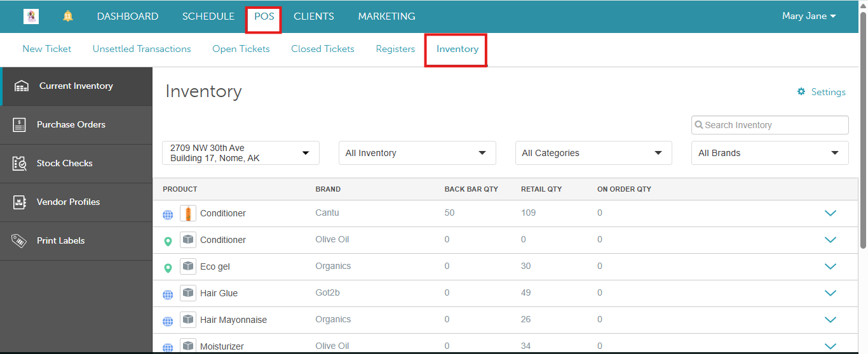Open the notifications bell
Screen dimensions: 868x354
tap(68, 16)
